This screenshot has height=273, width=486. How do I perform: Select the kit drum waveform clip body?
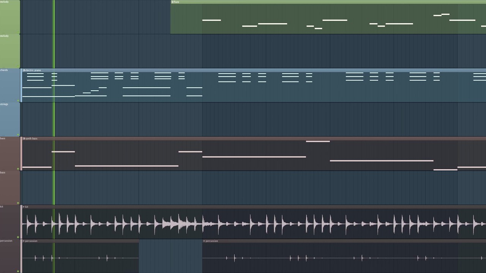pos(254,224)
